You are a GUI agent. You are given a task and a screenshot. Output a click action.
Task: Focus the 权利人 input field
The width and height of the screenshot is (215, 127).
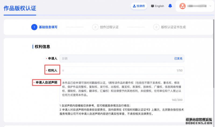116,70
